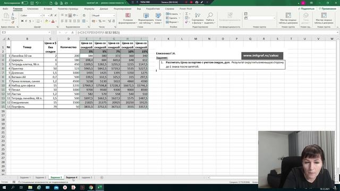
Task: Open Условное форматирование menu
Action: tap(128, 18)
